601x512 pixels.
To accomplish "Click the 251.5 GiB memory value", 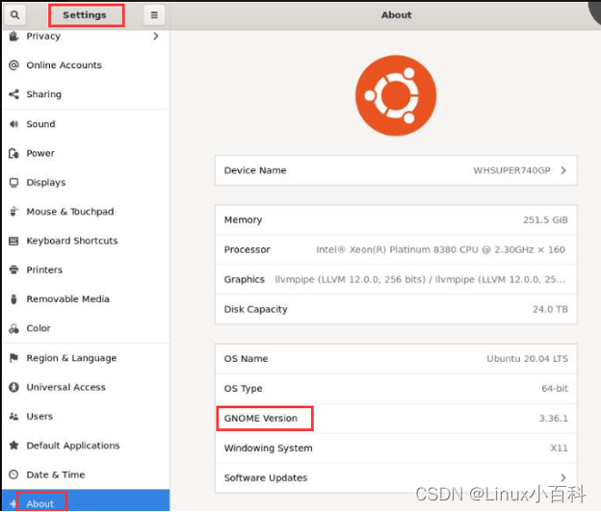I will pos(545,219).
